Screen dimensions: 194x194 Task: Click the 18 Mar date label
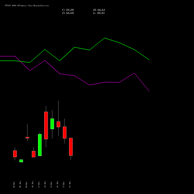tap(70, 185)
